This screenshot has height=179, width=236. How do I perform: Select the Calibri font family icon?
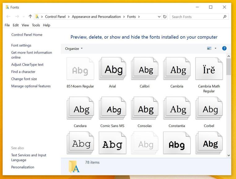point(145,69)
